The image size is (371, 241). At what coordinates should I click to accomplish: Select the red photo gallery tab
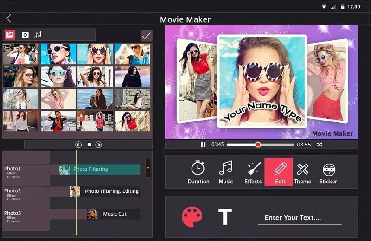click(x=10, y=35)
